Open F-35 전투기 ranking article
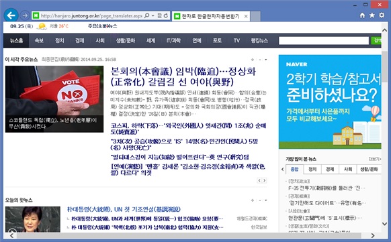Viewport: 391px width, 242px height. [x=327, y=188]
